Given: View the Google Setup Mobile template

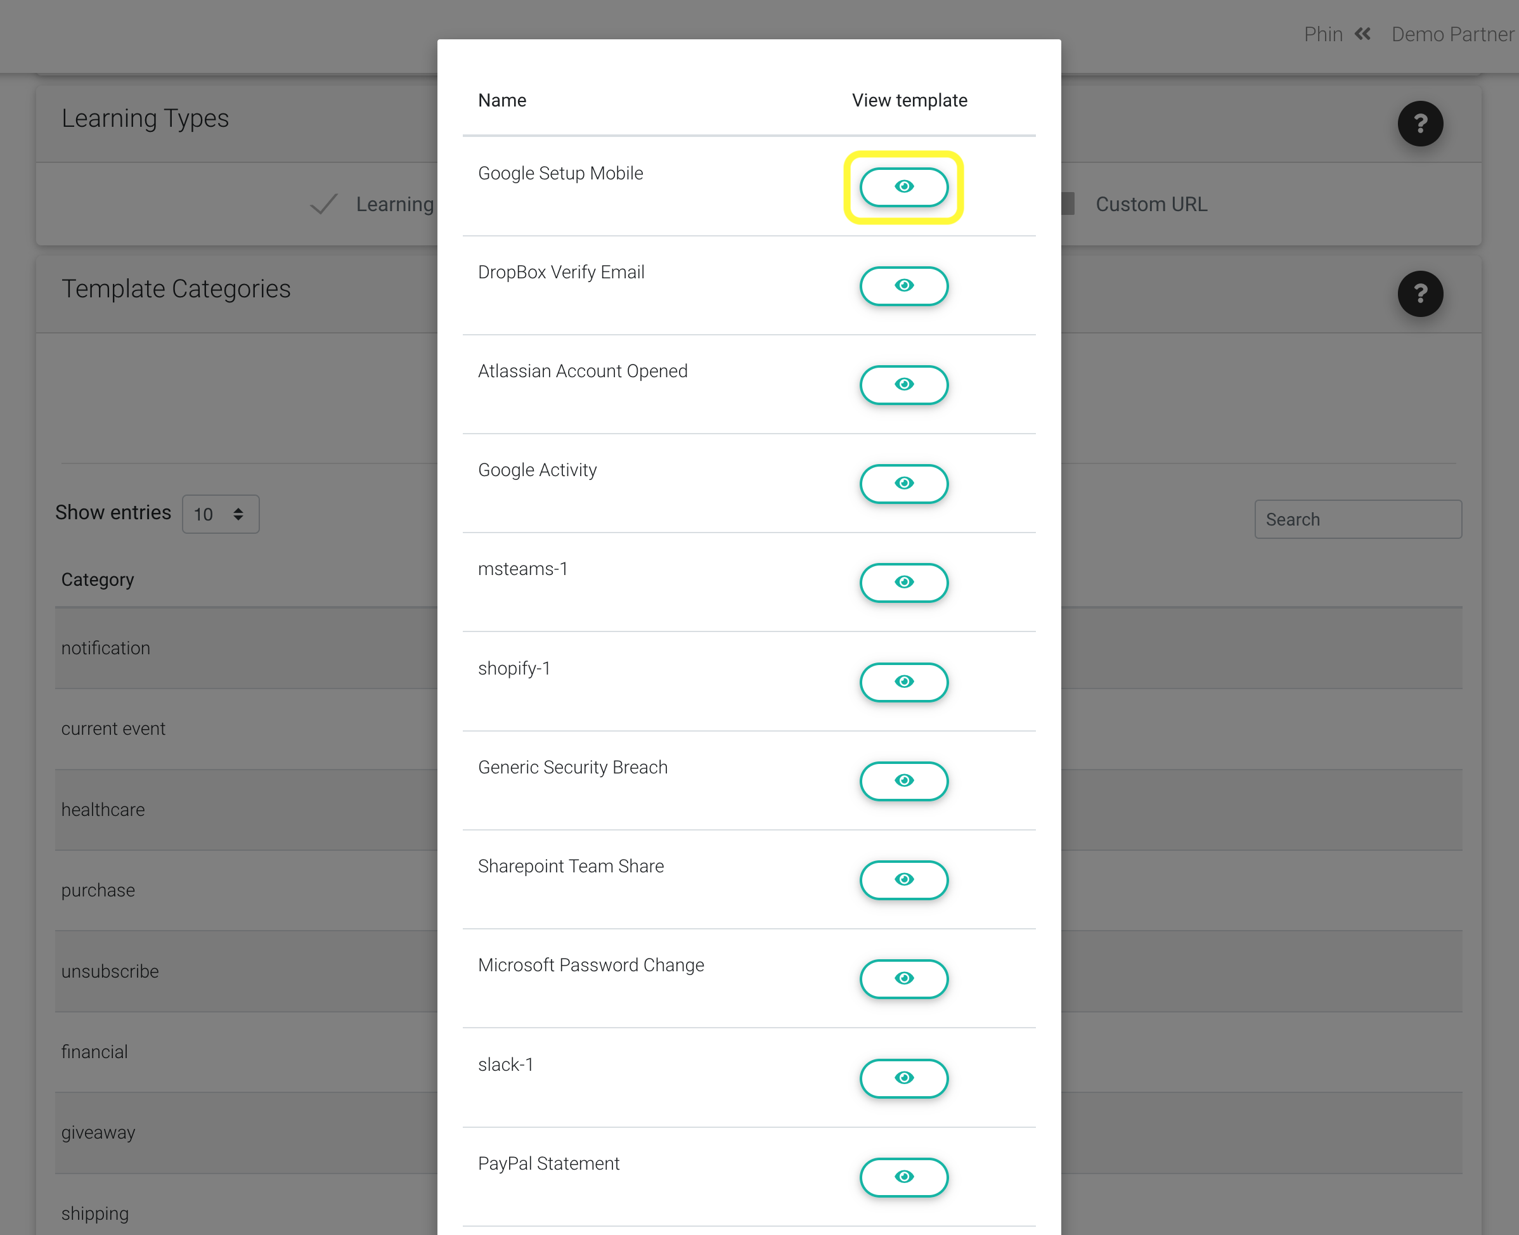Looking at the screenshot, I should tap(903, 187).
